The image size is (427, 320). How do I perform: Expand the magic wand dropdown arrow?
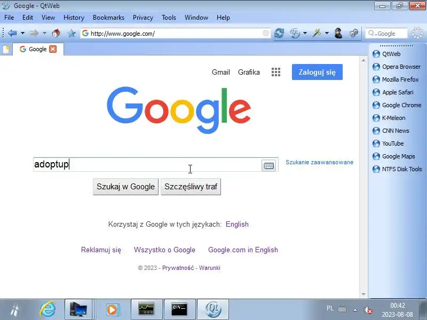pos(327,33)
